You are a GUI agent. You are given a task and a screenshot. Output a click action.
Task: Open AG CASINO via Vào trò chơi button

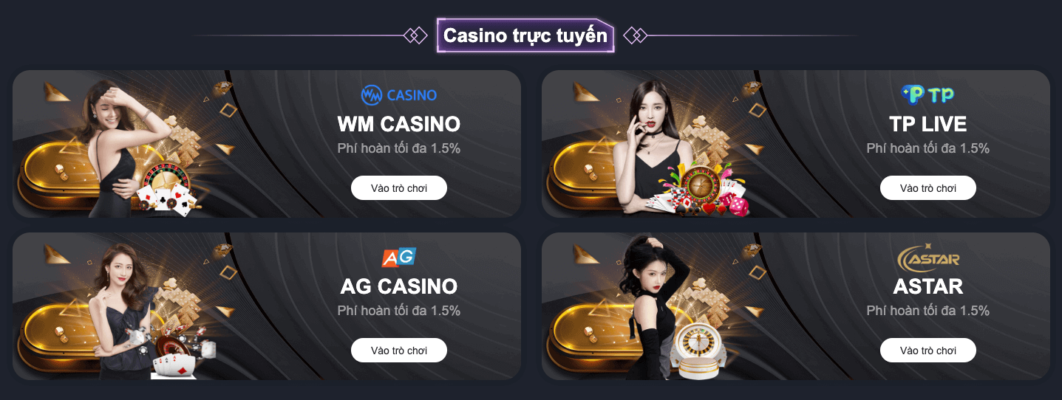[399, 351]
